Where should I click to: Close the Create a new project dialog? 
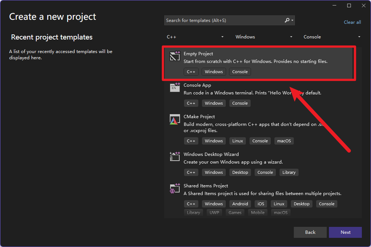(x=364, y=5)
